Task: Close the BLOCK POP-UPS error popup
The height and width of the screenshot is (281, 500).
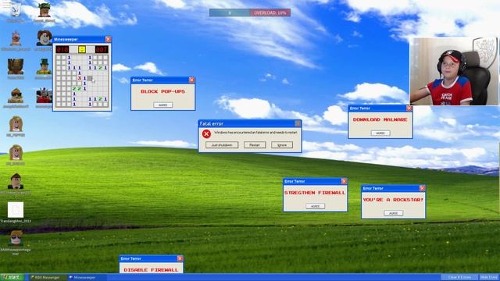Action: point(191,80)
